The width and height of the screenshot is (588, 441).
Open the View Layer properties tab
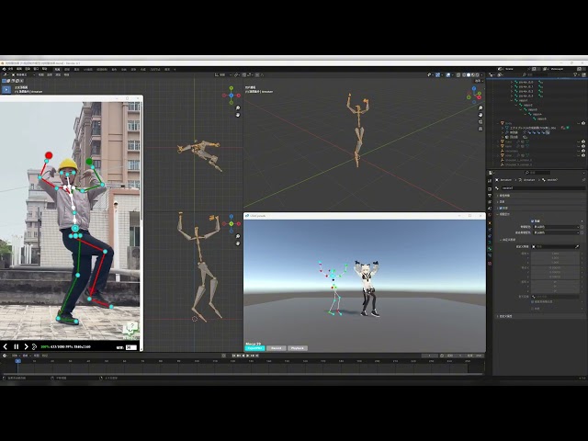(490, 202)
